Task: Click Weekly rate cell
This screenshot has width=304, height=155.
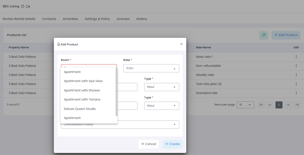Action: [x=205, y=75]
